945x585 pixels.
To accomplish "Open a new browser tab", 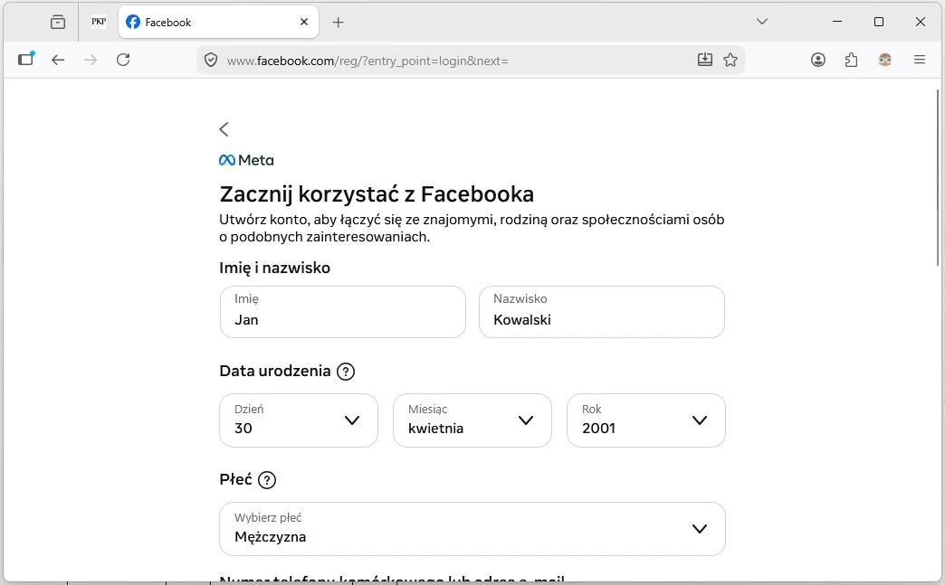I will [339, 21].
